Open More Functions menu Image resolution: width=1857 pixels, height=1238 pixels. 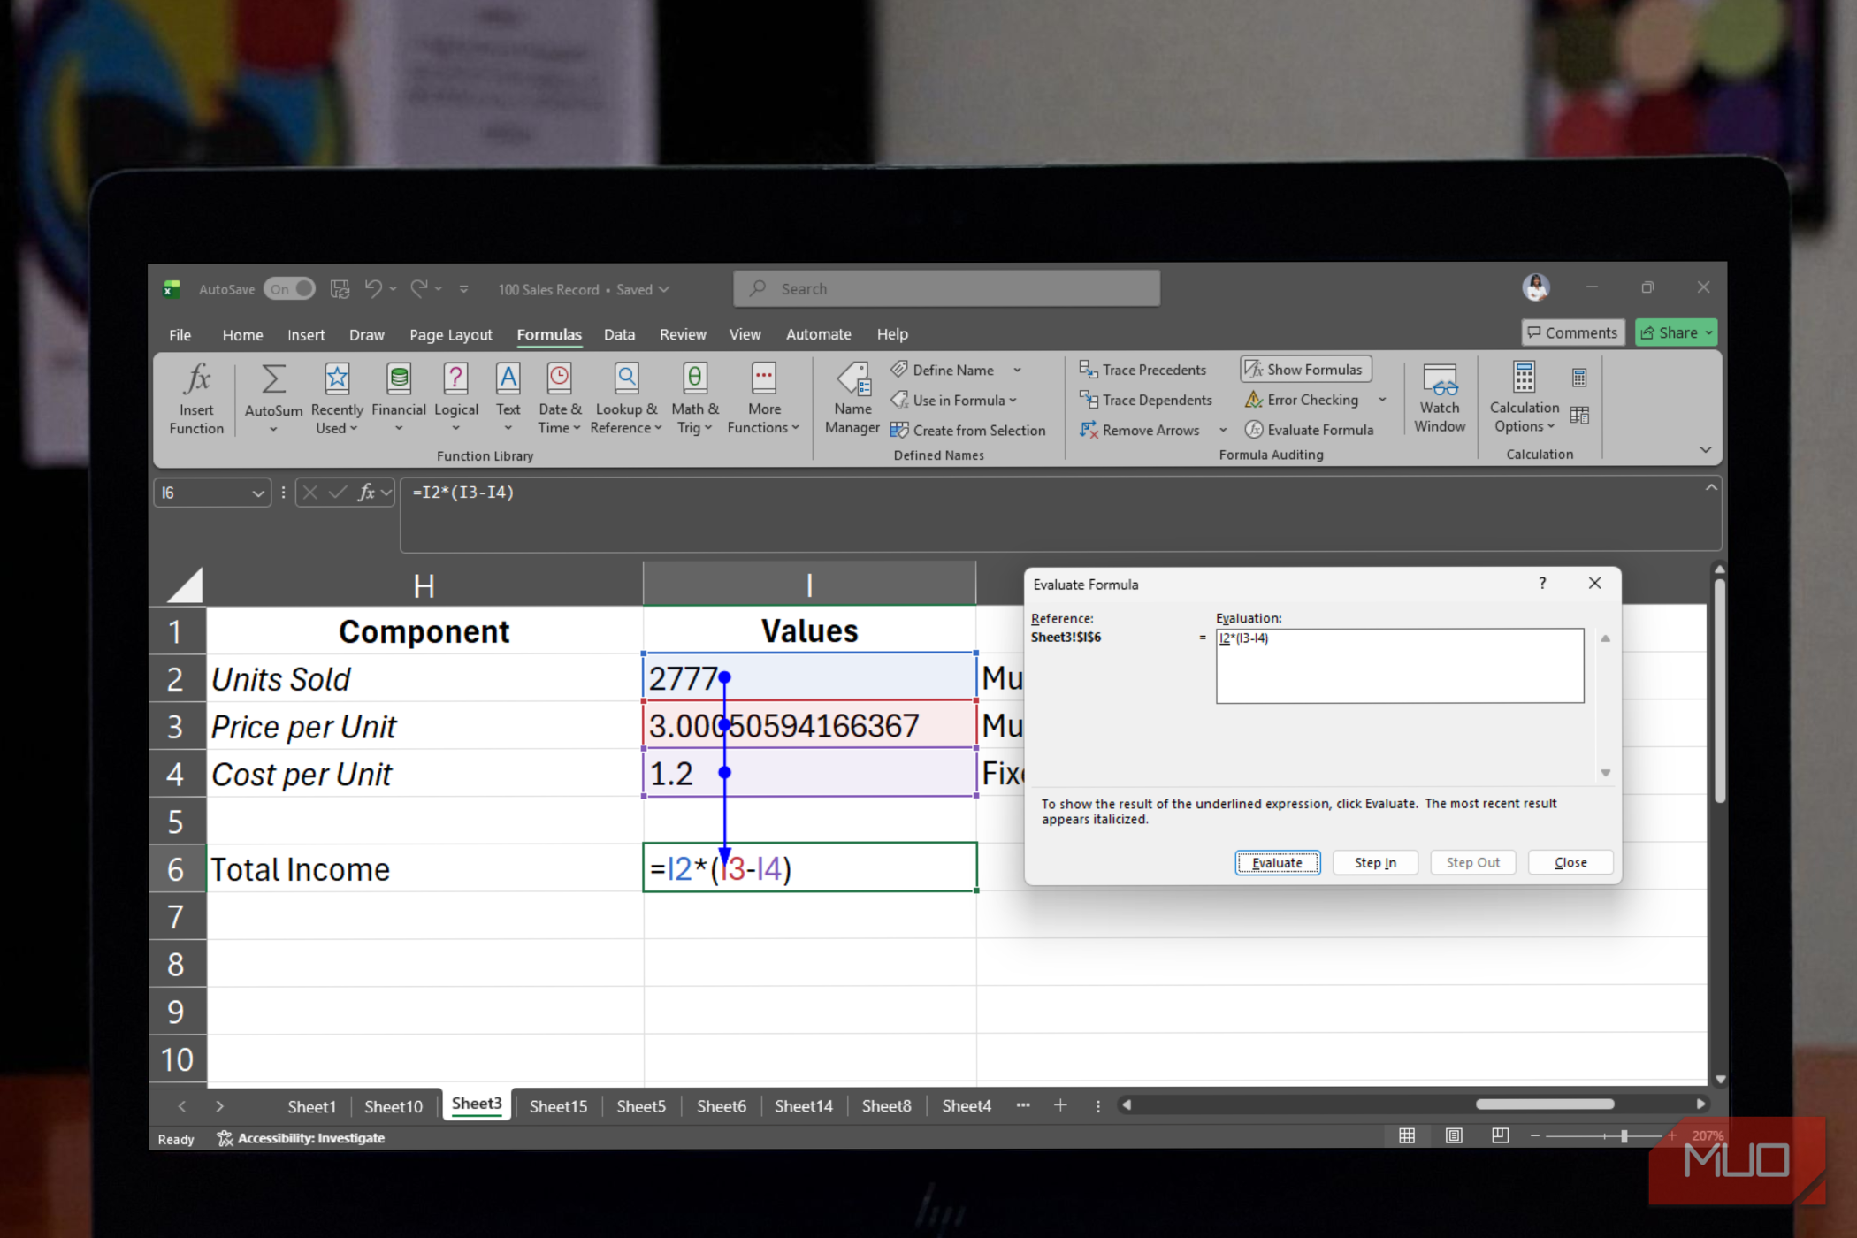pos(763,400)
